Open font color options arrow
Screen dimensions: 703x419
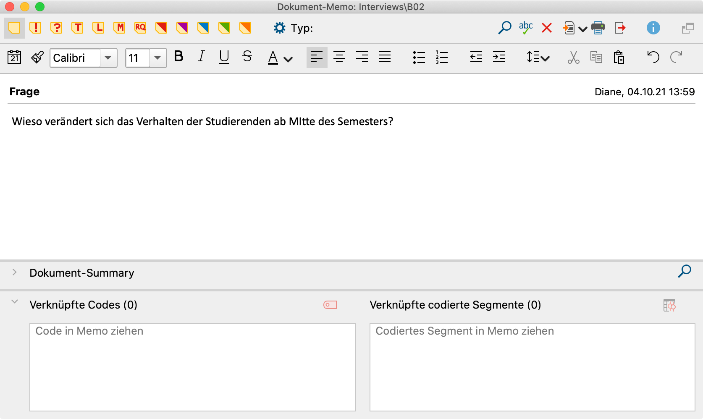[x=288, y=60]
